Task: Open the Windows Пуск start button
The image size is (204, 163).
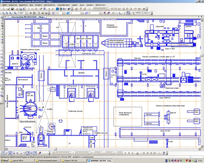Action: click(4, 161)
